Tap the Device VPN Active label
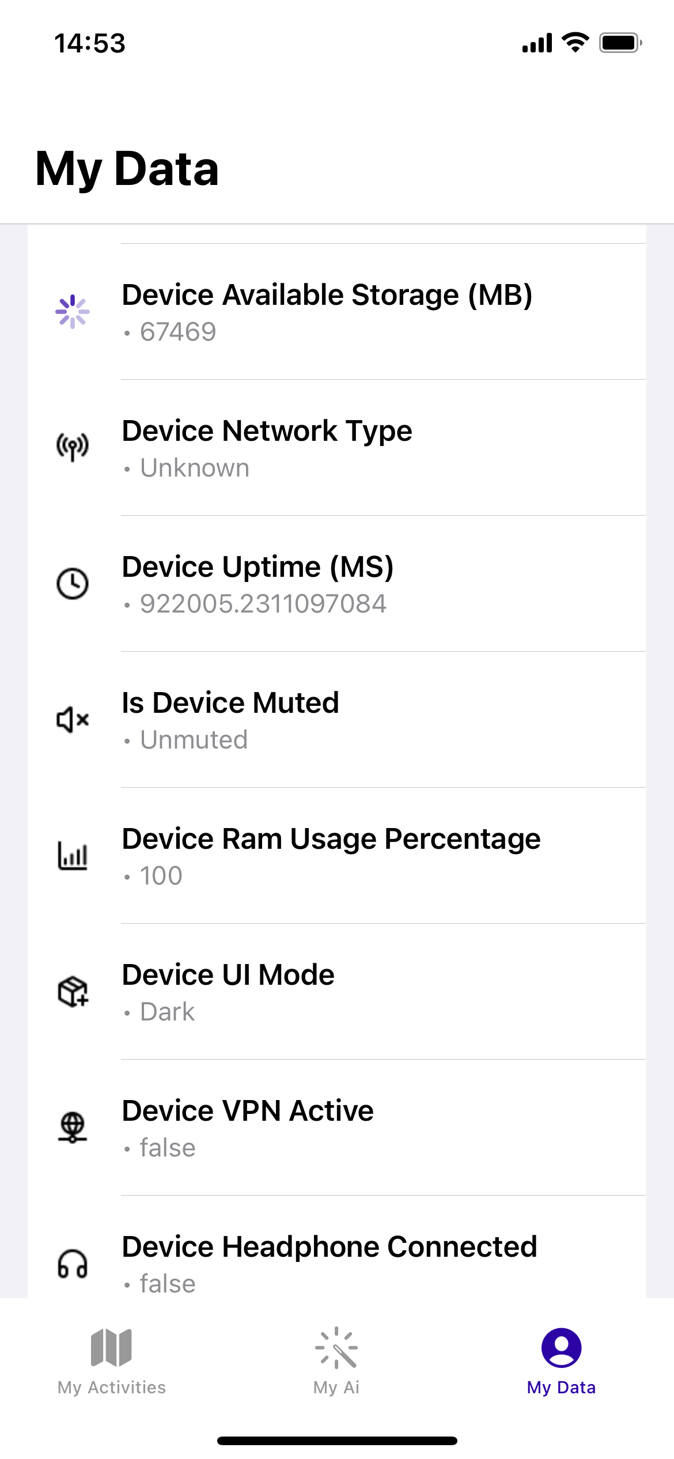Viewport: 674px width, 1459px height. [248, 1111]
